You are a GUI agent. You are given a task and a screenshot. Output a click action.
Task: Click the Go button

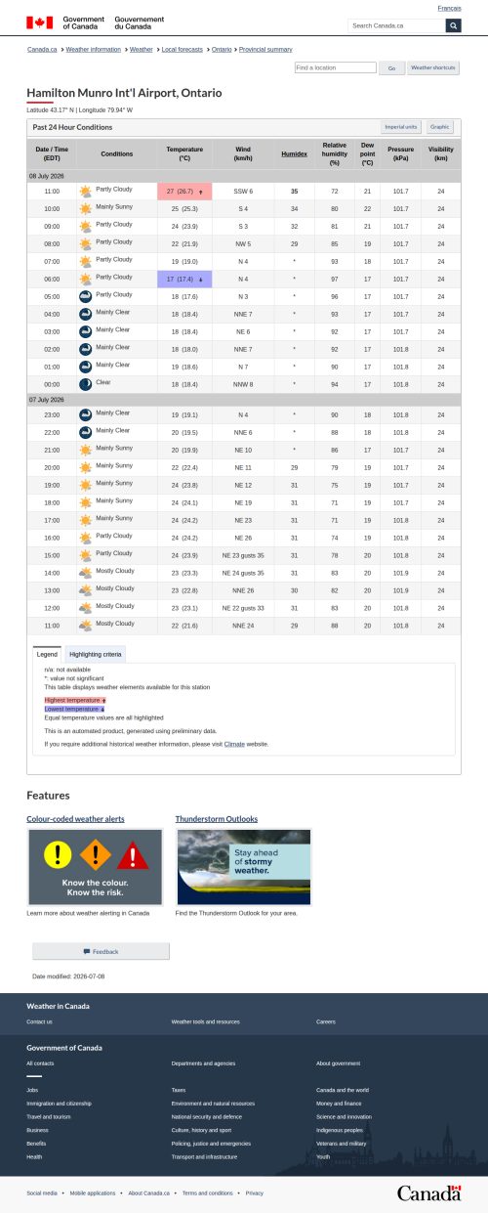(391, 68)
